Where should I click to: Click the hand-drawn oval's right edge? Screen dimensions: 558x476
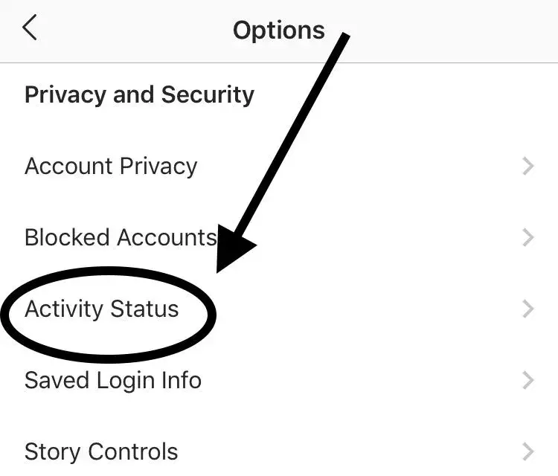[x=214, y=312]
